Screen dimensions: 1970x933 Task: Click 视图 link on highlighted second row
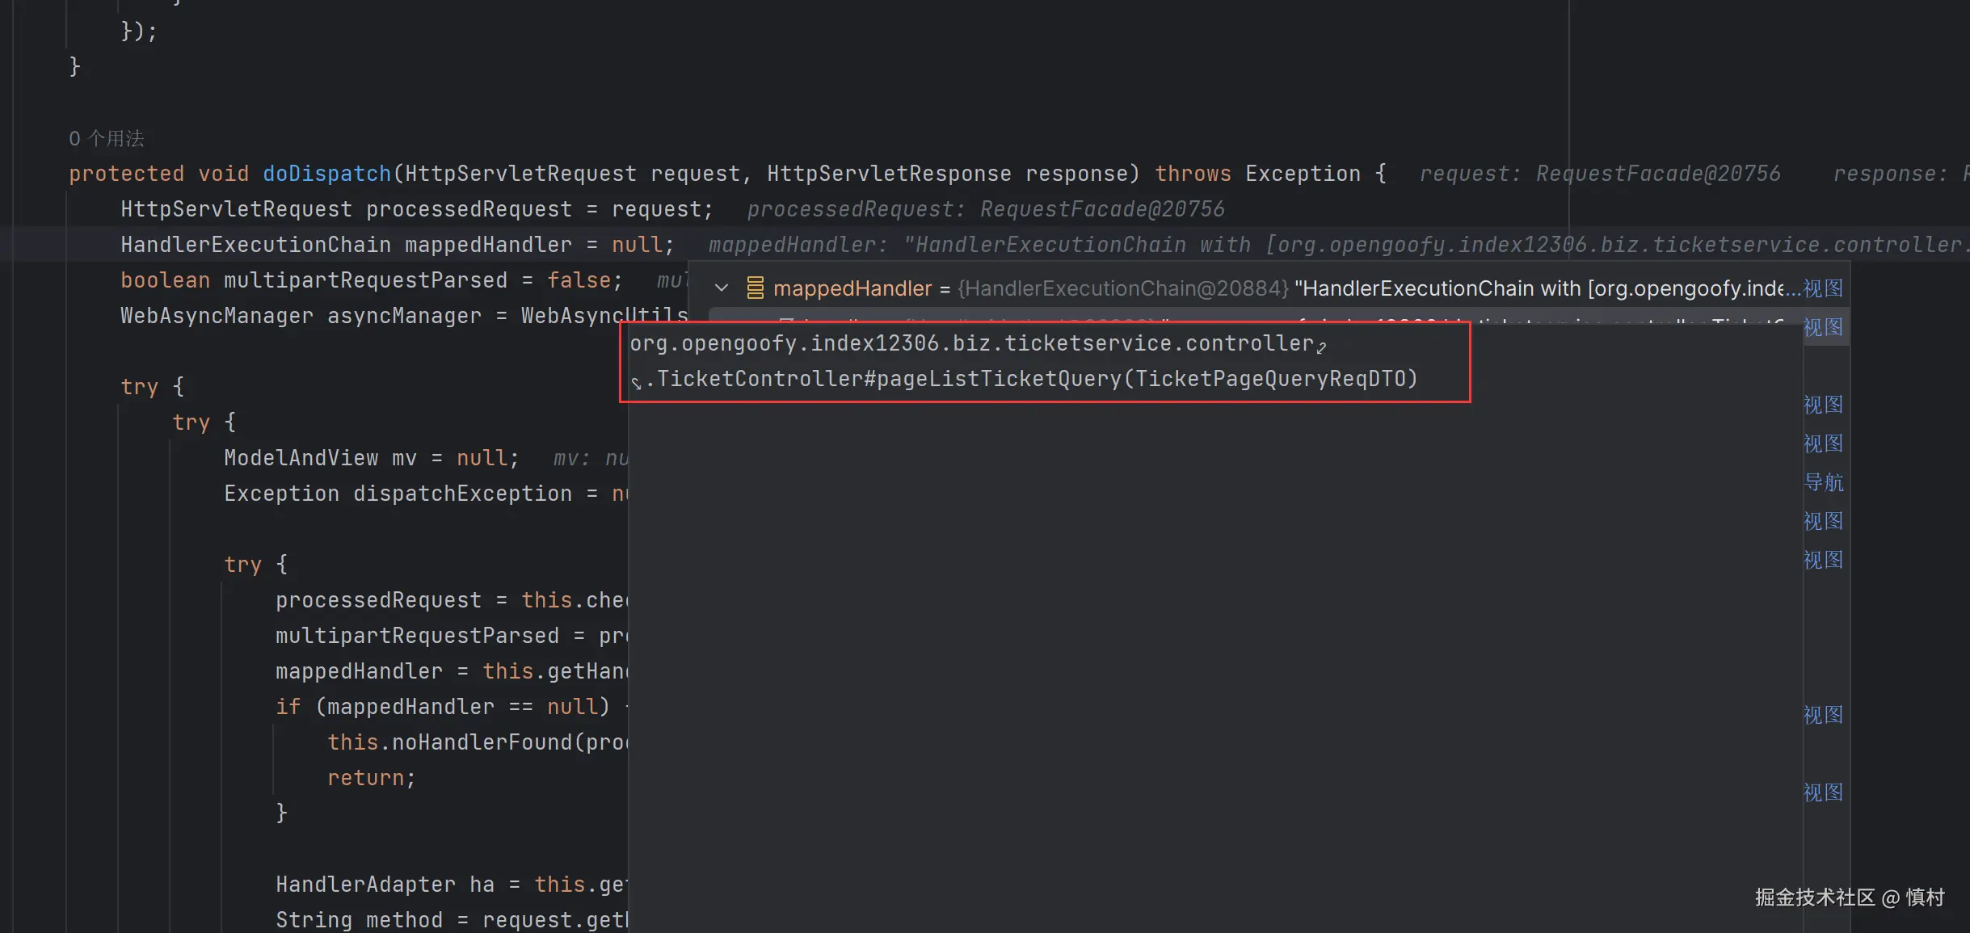(1823, 327)
